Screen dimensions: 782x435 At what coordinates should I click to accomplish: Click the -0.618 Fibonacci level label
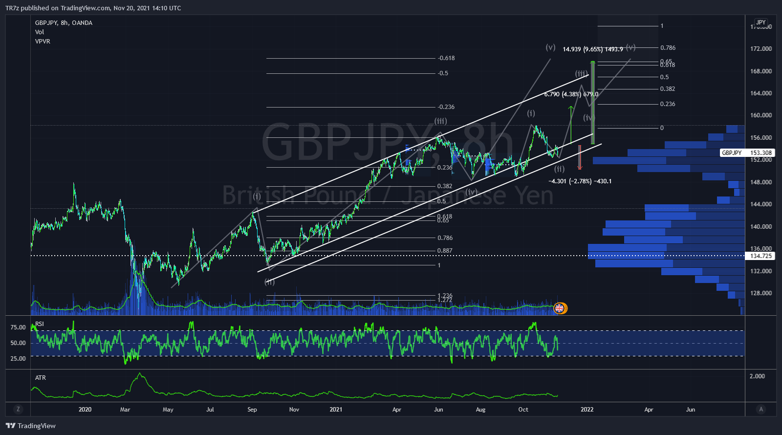point(446,58)
